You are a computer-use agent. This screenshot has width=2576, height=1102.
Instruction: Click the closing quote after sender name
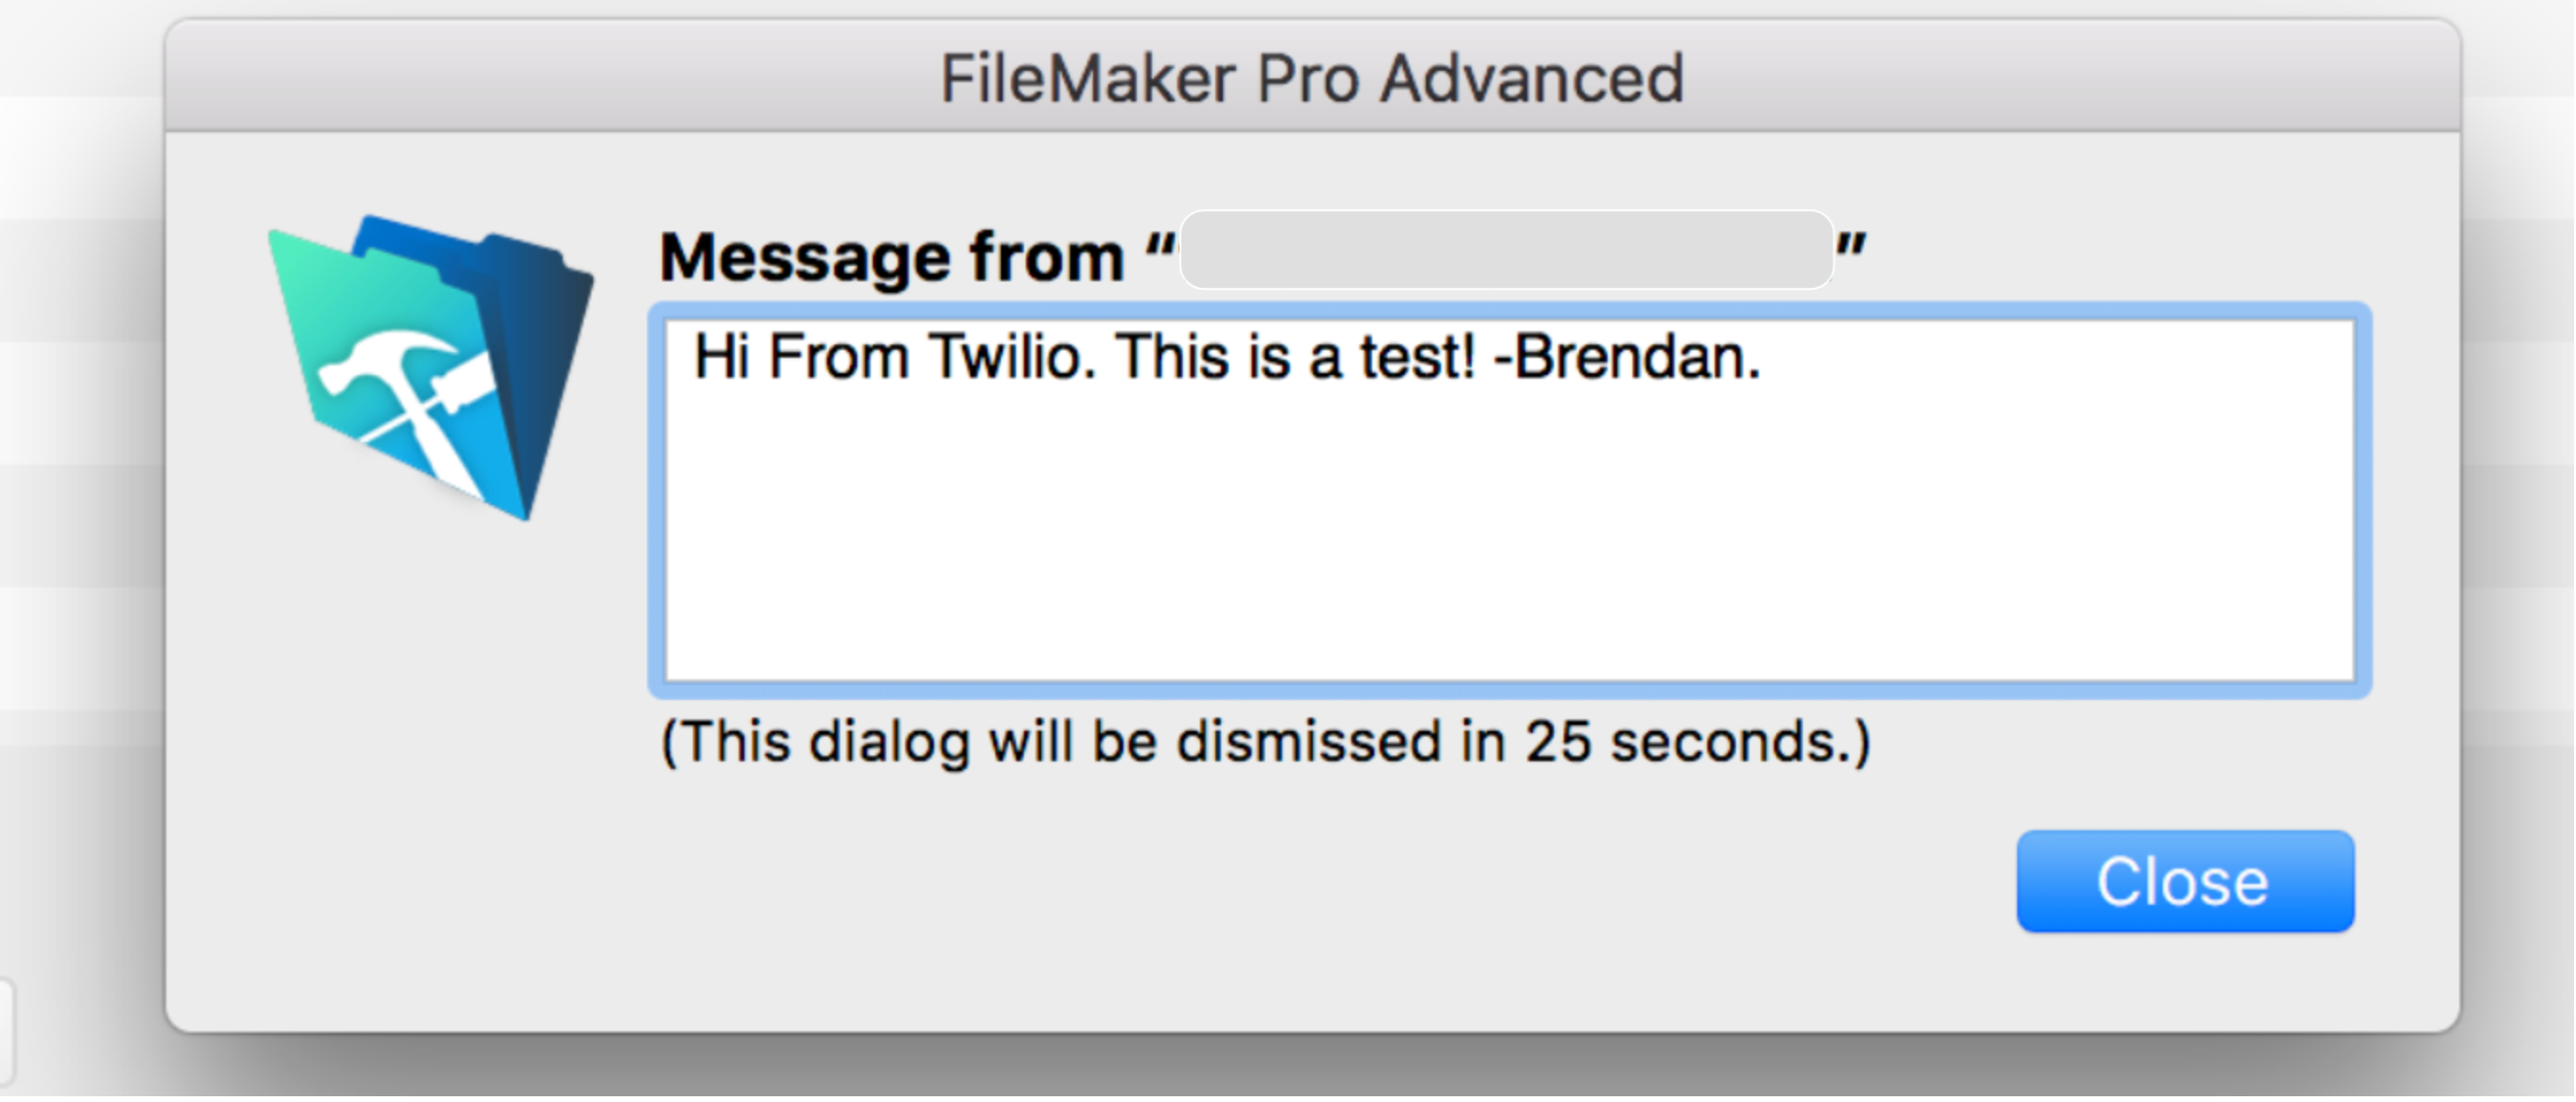(x=1851, y=246)
